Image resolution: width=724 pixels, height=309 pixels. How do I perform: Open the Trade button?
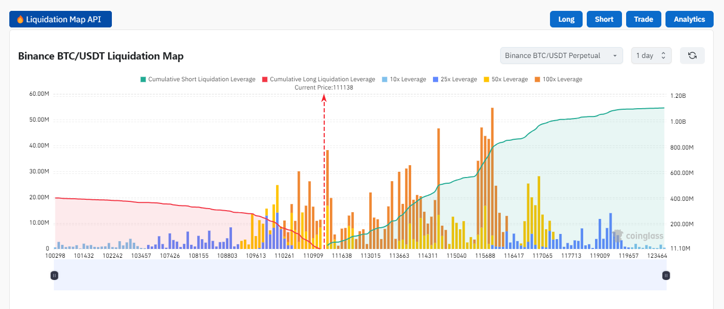[x=644, y=19]
